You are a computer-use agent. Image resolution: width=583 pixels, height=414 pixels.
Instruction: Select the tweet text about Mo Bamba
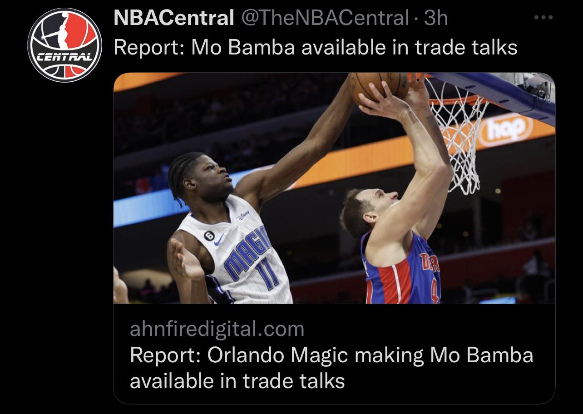pyautogui.click(x=316, y=47)
